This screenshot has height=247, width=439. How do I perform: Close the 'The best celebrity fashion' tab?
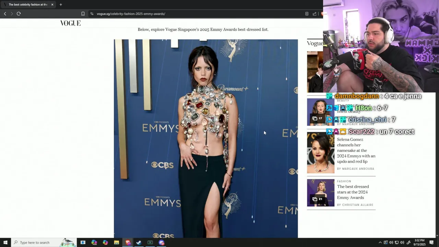(52, 4)
